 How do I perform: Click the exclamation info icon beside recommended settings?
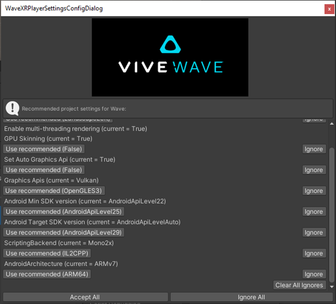12,108
